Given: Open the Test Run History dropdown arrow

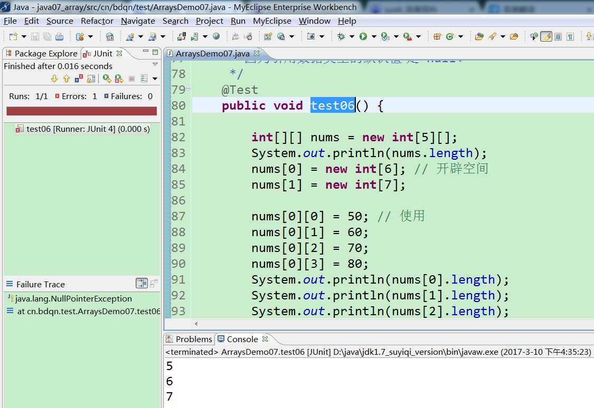Looking at the screenshot, I should click(155, 79).
